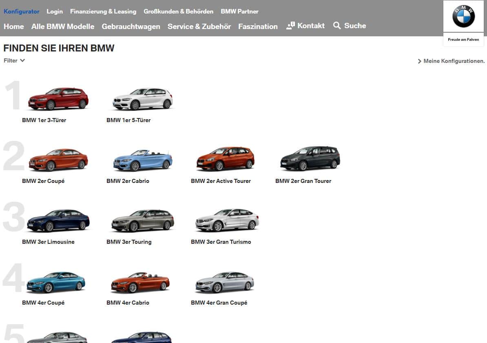Image resolution: width=487 pixels, height=343 pixels.
Task: Select the grey BMW 2er Gran Tourer image
Action: (310, 158)
